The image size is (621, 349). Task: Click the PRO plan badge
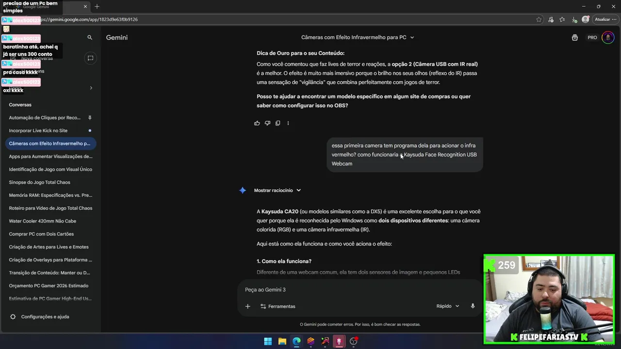(x=592, y=37)
